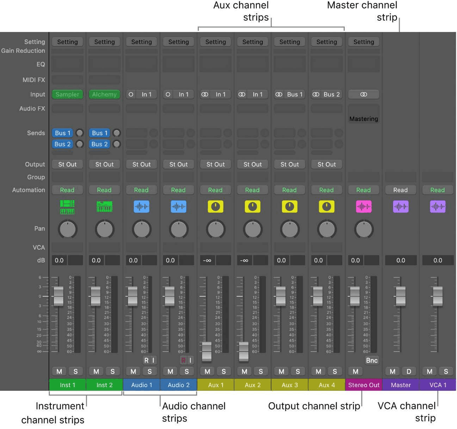Open Setting menu on Stereo Out strip

click(x=363, y=42)
